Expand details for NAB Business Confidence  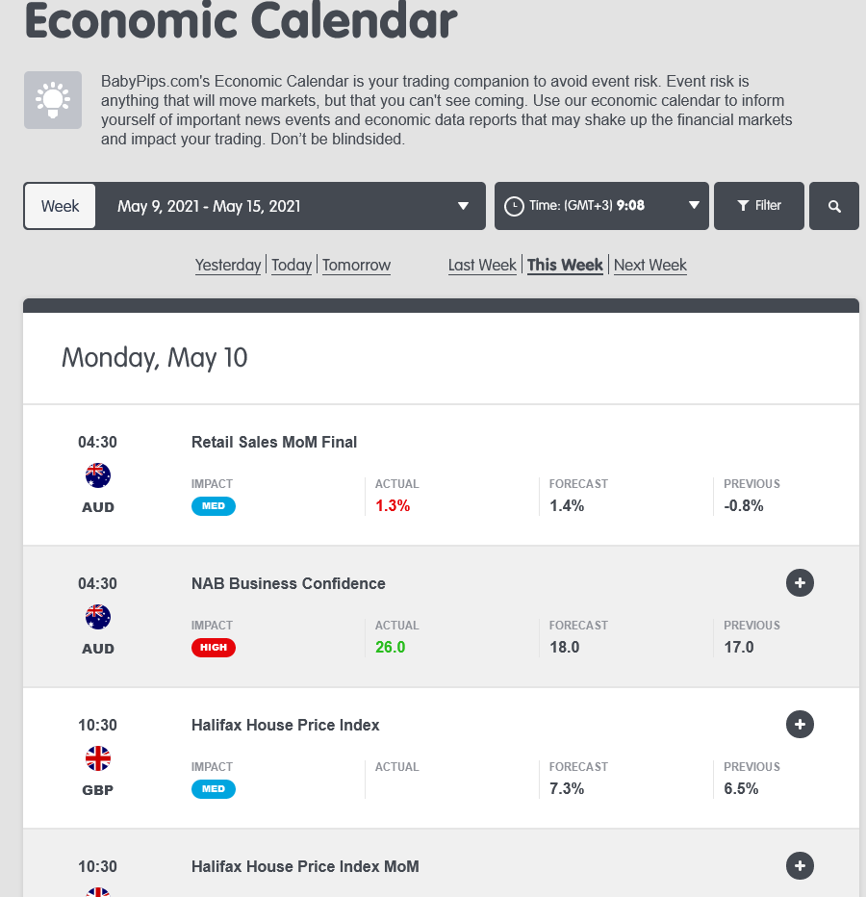pyautogui.click(x=800, y=583)
